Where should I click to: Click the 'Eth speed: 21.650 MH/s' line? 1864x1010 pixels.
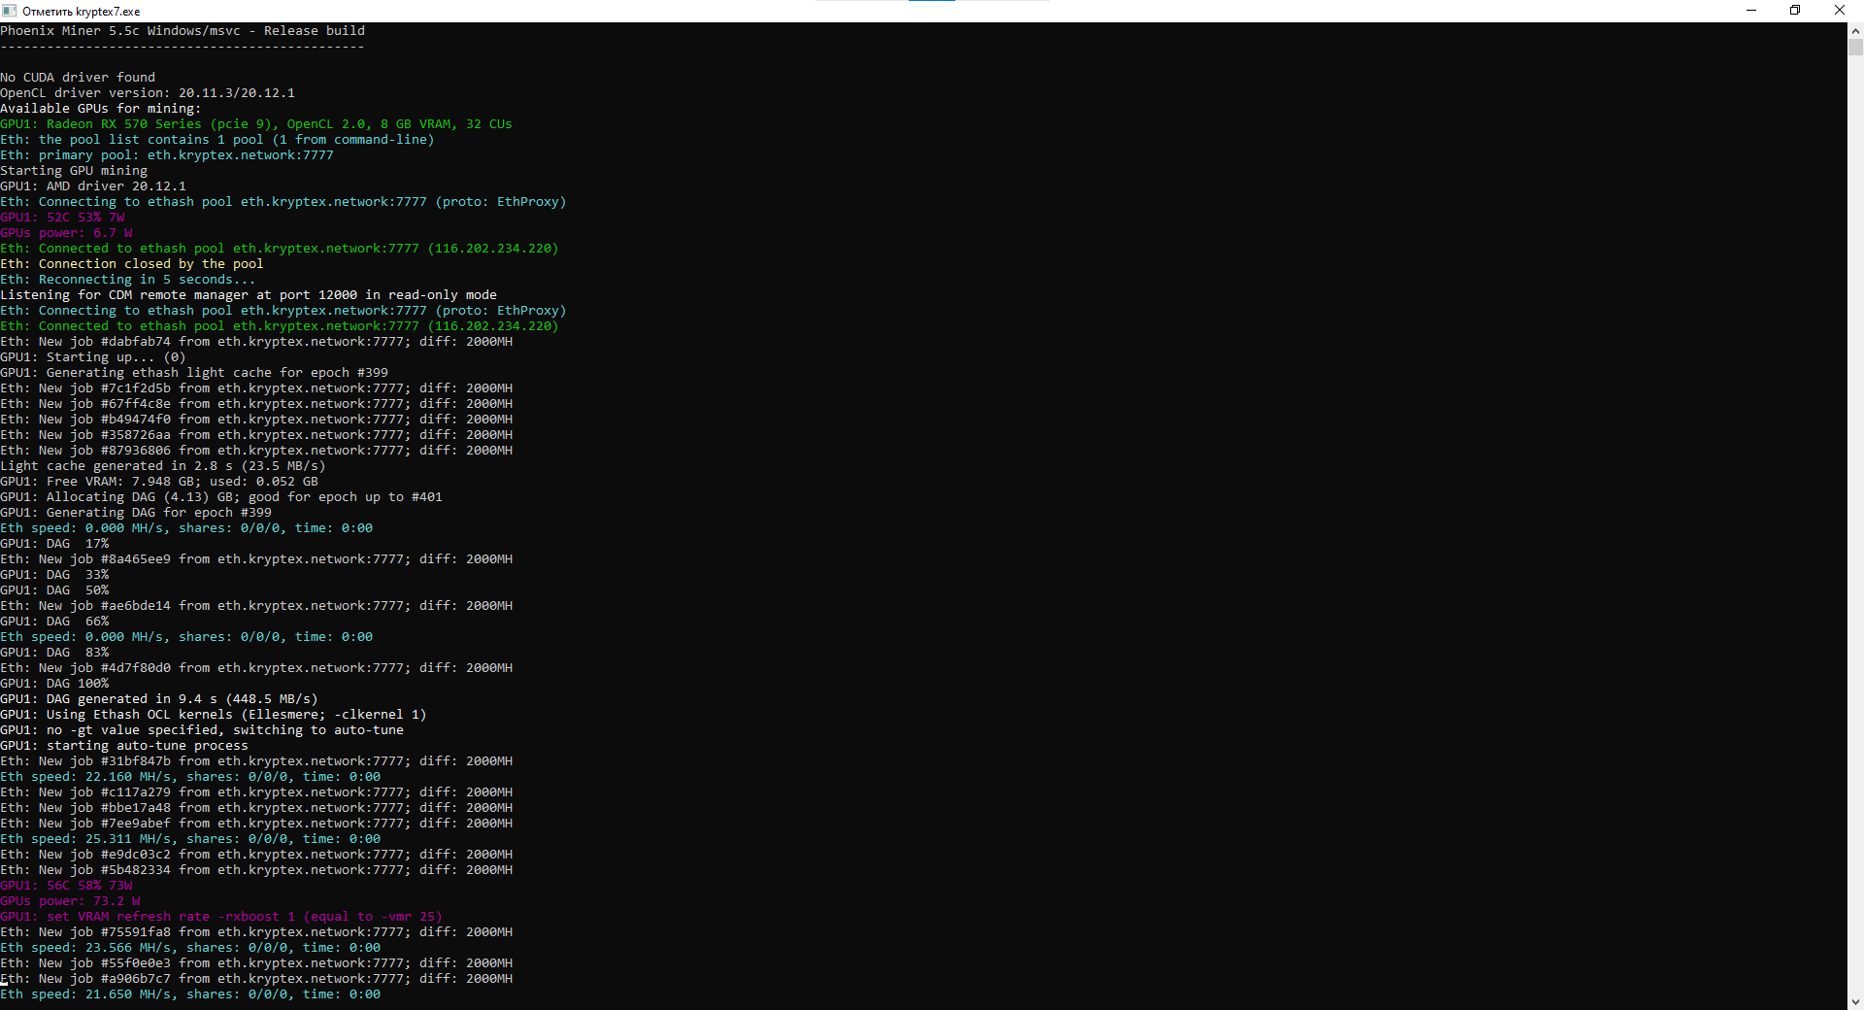pos(190,994)
